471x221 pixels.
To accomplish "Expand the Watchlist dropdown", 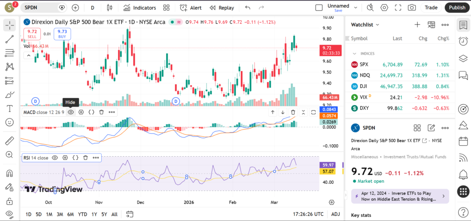I will pos(365,25).
